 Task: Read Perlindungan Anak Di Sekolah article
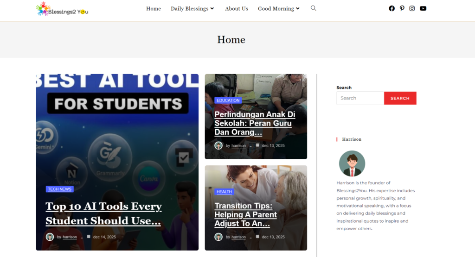(x=255, y=123)
